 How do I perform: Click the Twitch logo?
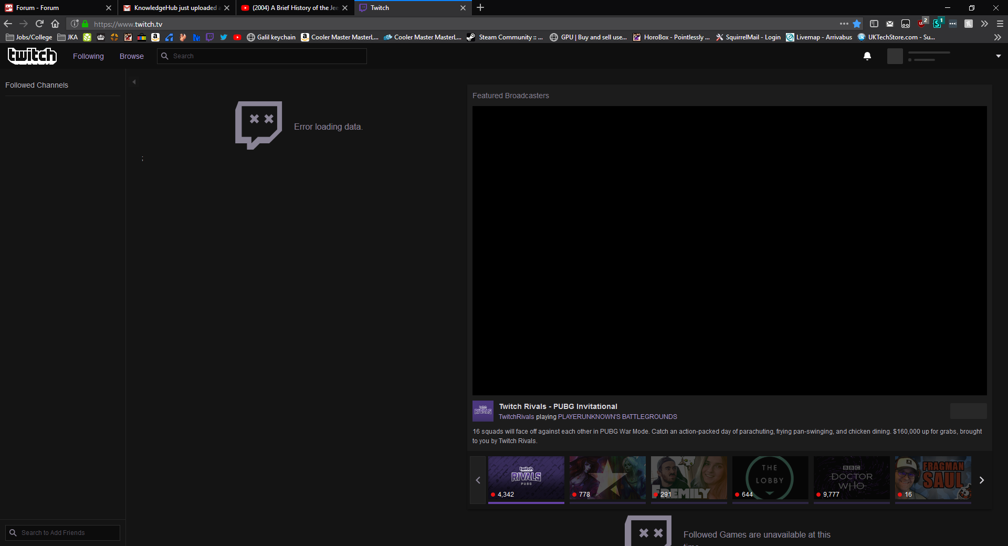(x=32, y=56)
